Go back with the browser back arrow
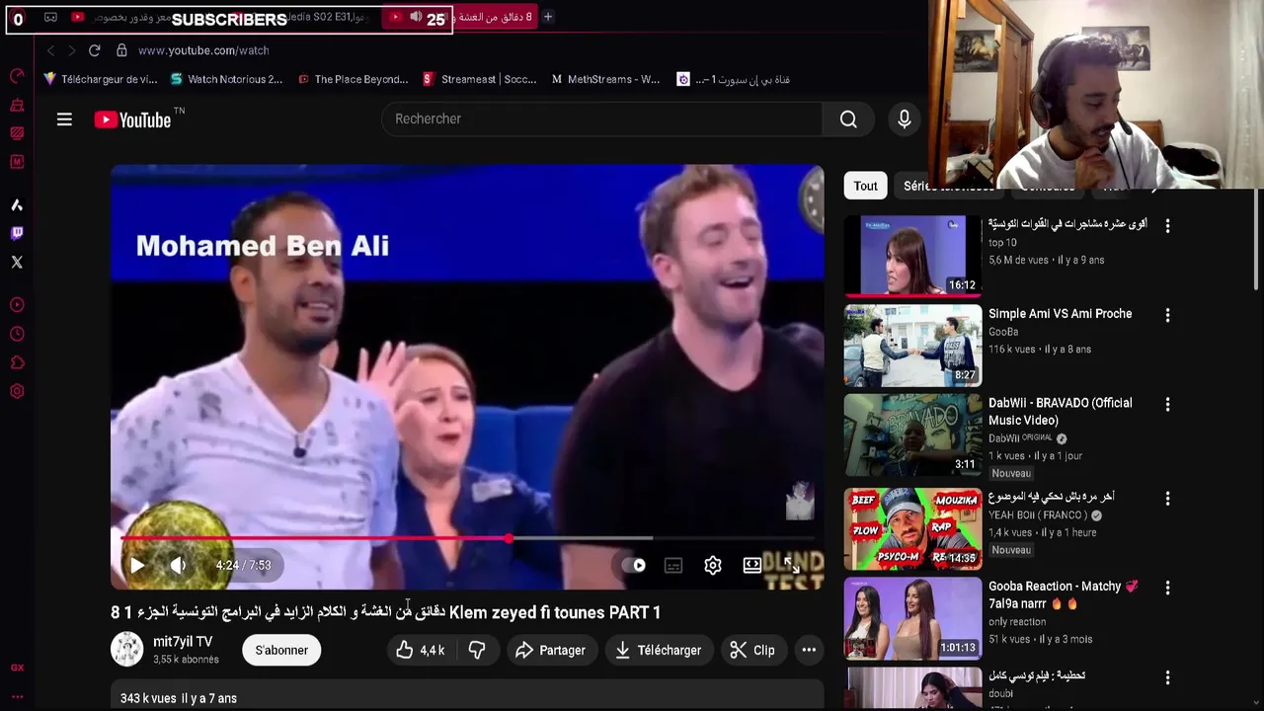Image resolution: width=1264 pixels, height=711 pixels. pos(50,50)
